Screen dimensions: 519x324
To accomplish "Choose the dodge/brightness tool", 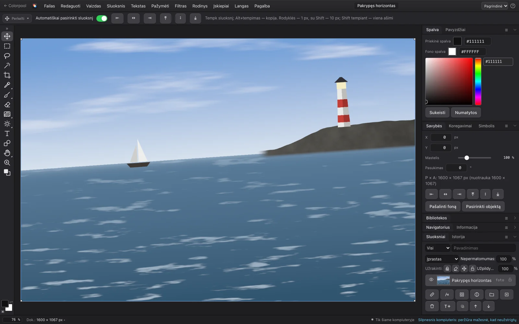I will pos(7,124).
